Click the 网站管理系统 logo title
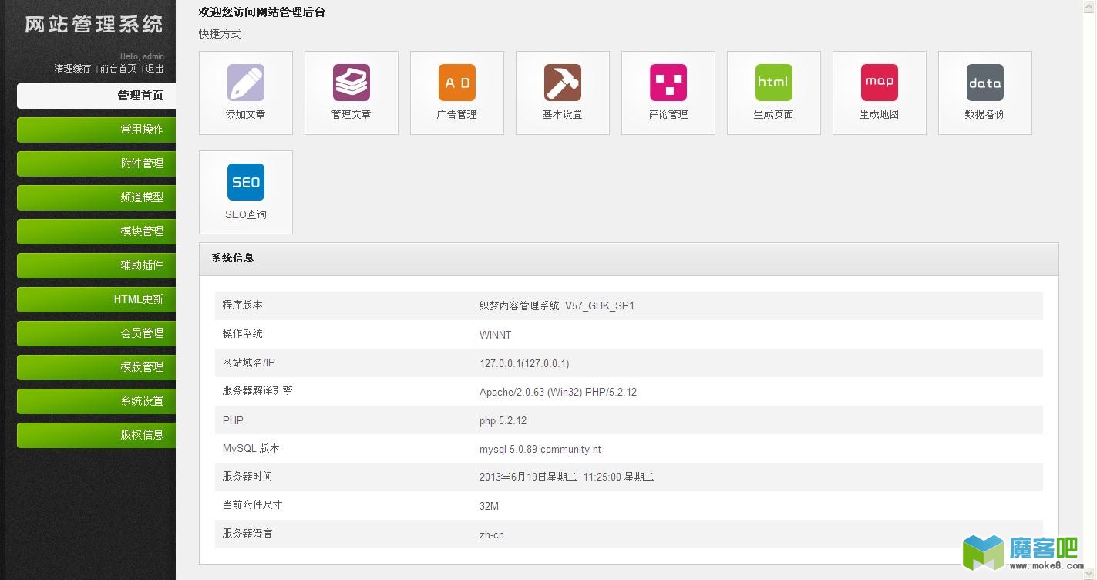 click(x=94, y=24)
